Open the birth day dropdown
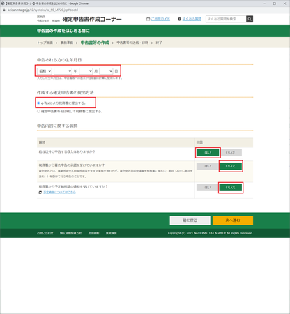The width and height of the screenshot is (290, 314). (x=106, y=71)
